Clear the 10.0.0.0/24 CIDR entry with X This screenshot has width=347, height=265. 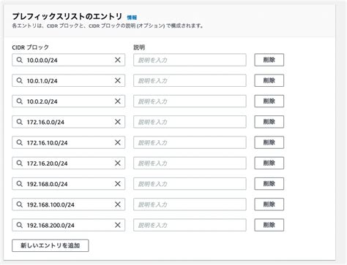tap(118, 60)
